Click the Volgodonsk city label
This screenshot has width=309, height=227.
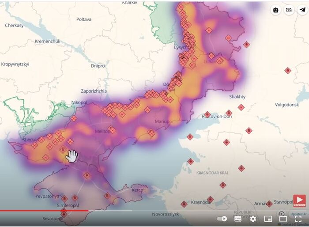click(x=287, y=105)
